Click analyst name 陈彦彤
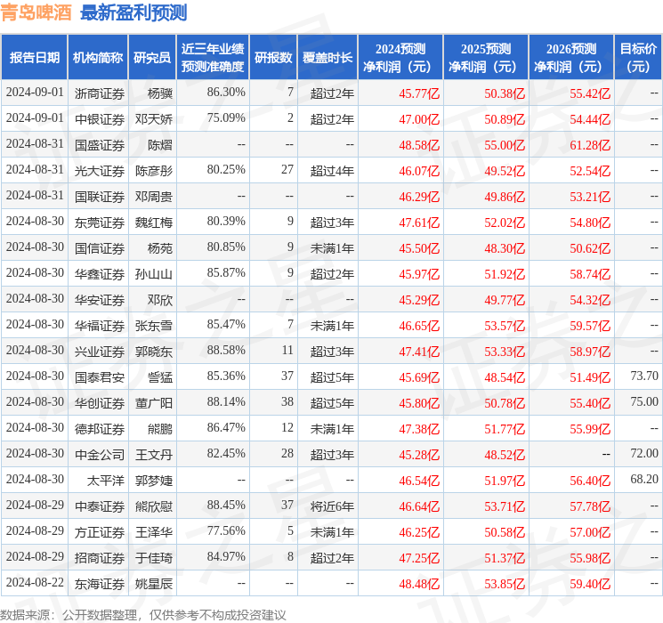663x623 pixels. click(x=153, y=171)
